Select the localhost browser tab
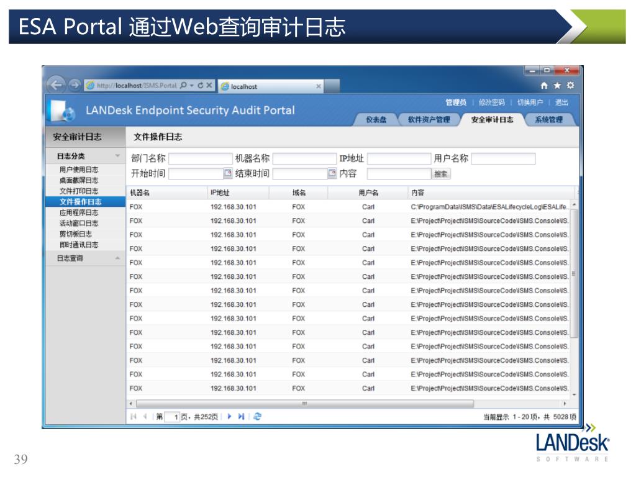This screenshot has height=477, width=636. pos(271,86)
